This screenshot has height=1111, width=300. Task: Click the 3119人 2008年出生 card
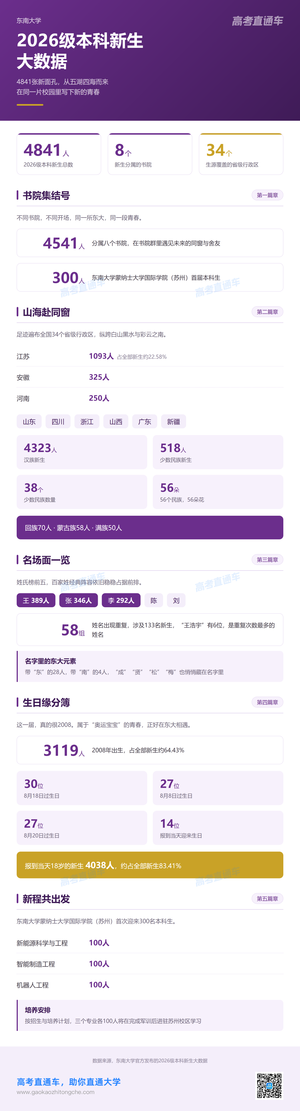click(150, 750)
